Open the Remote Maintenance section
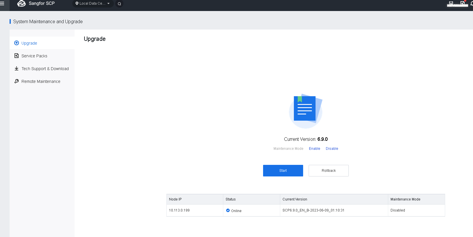 click(x=41, y=81)
